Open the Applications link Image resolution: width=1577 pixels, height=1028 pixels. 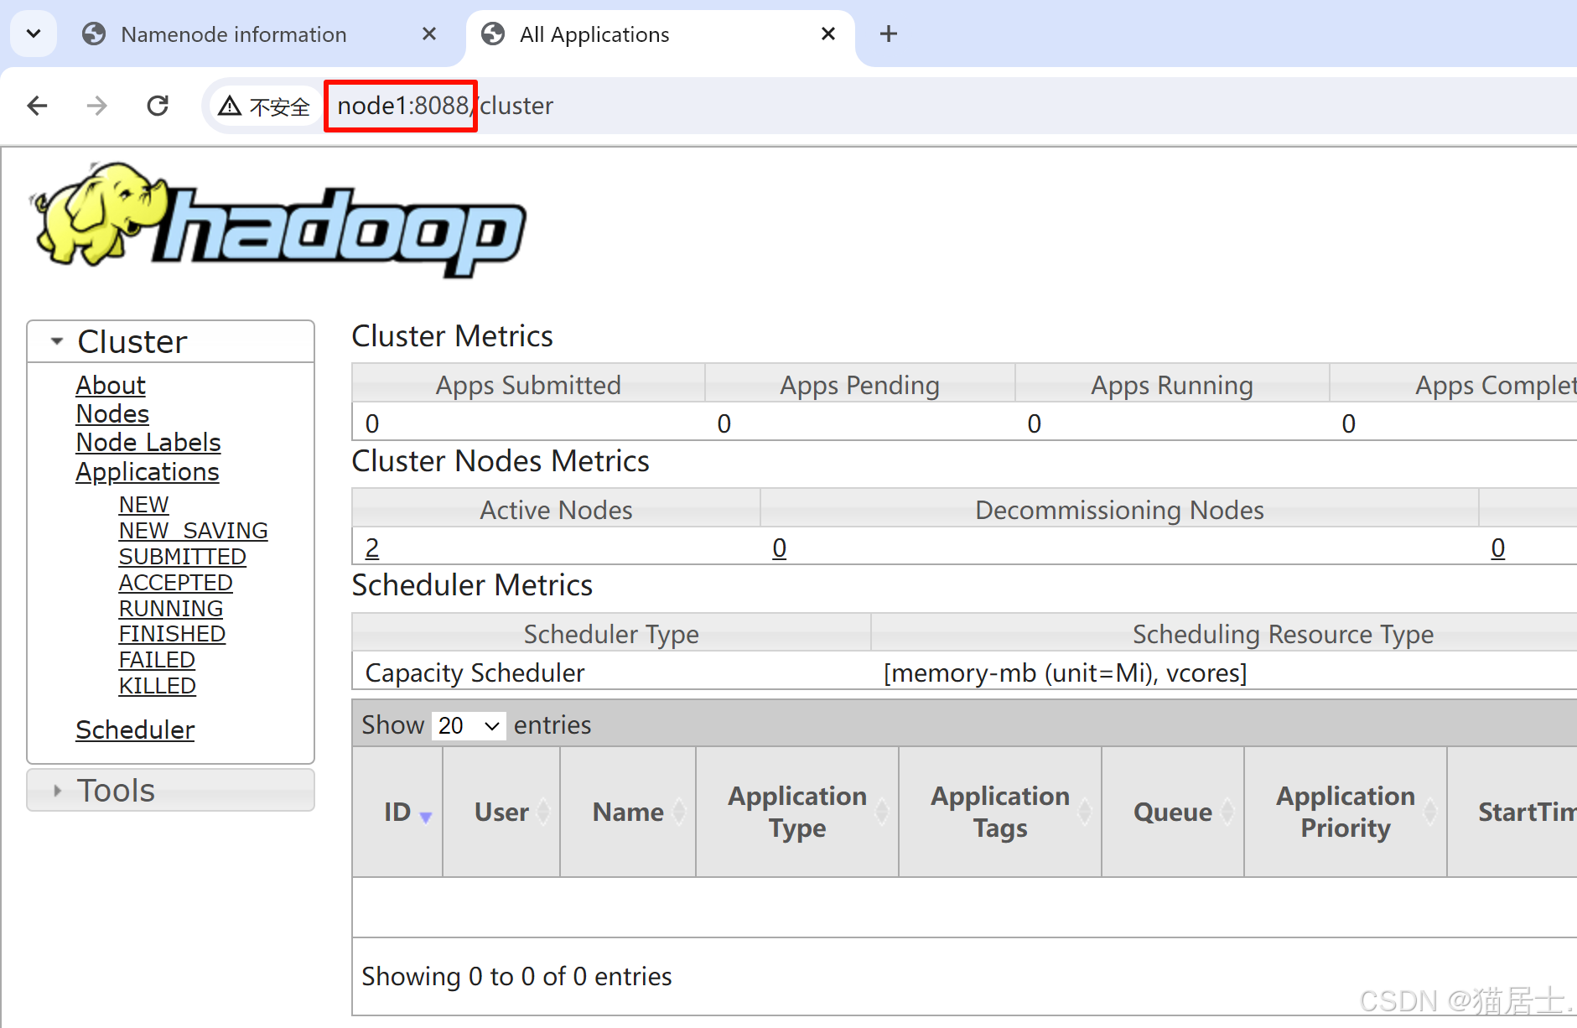click(x=148, y=471)
